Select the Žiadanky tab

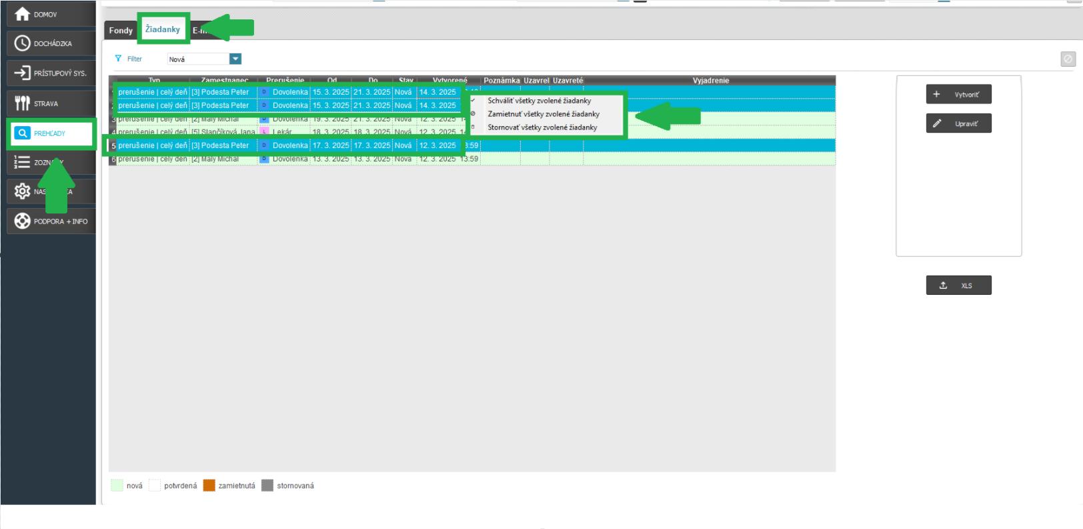(163, 29)
